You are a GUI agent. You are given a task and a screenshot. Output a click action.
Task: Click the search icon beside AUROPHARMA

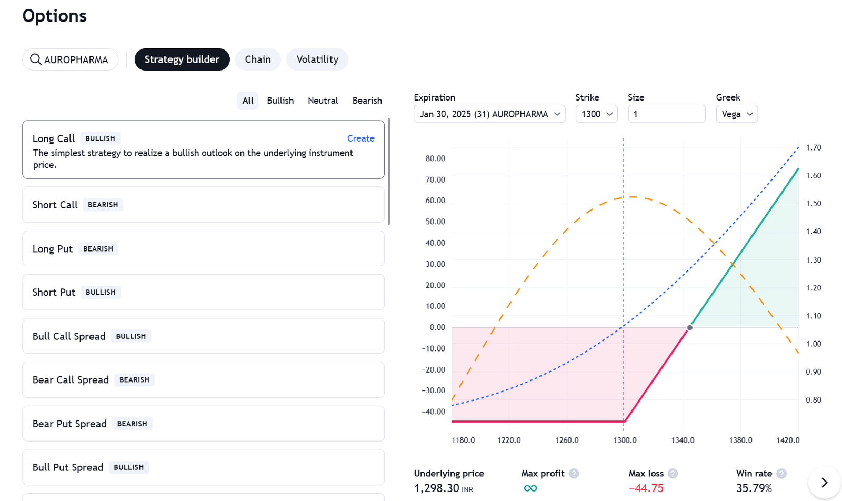point(35,59)
